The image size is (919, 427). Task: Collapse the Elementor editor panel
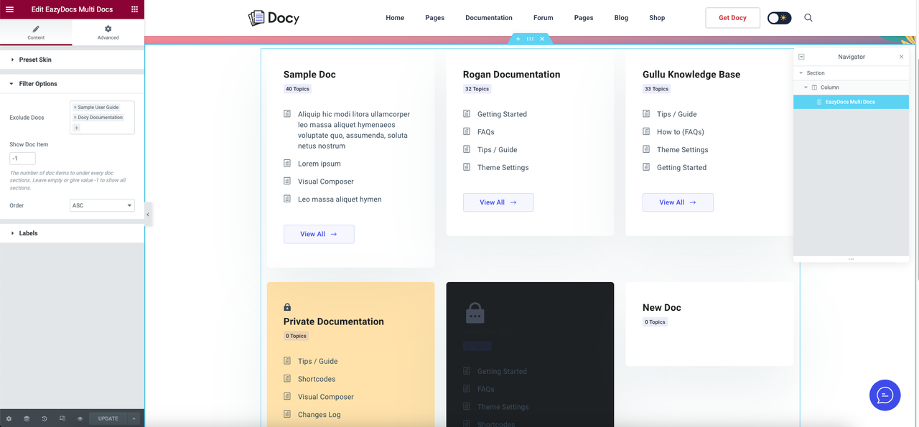coord(148,214)
